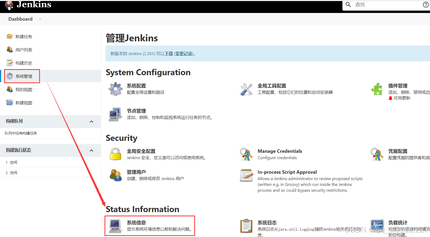The image size is (430, 237).
Task: Click the 全局工具配置 wrench icon
Action: 246,89
